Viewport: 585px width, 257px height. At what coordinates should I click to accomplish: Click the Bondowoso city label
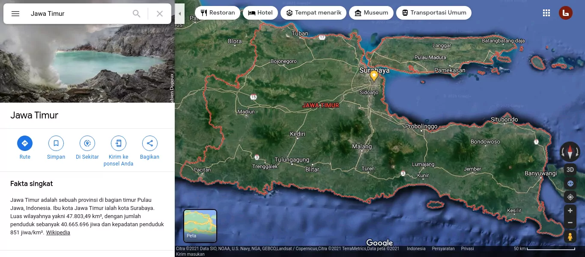click(485, 142)
